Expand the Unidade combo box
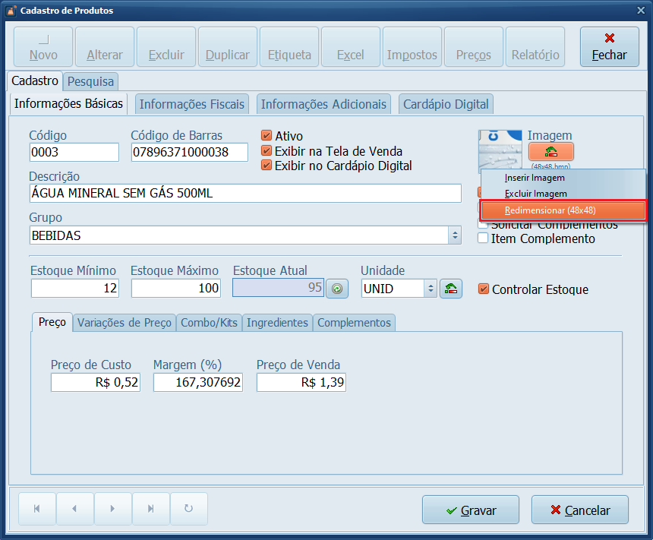 (x=431, y=289)
